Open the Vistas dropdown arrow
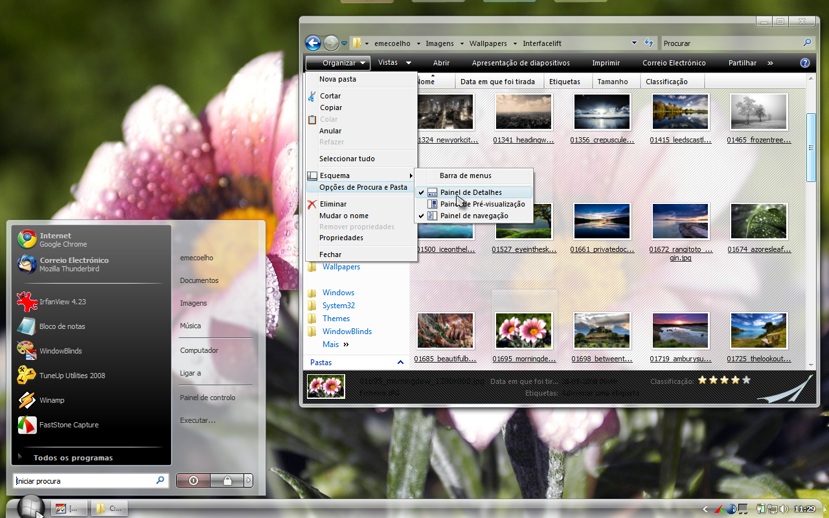829x518 pixels. coord(409,63)
